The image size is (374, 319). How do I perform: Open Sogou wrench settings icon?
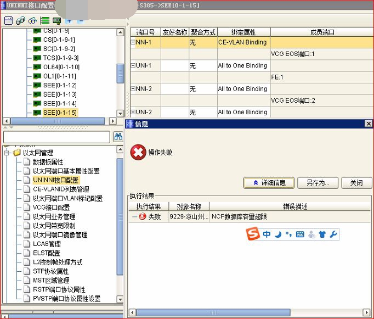coord(333,234)
